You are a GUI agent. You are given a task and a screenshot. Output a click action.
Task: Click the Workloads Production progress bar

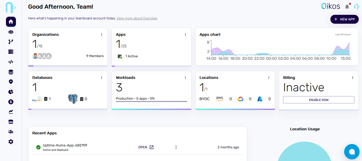pyautogui.click(x=151, y=101)
